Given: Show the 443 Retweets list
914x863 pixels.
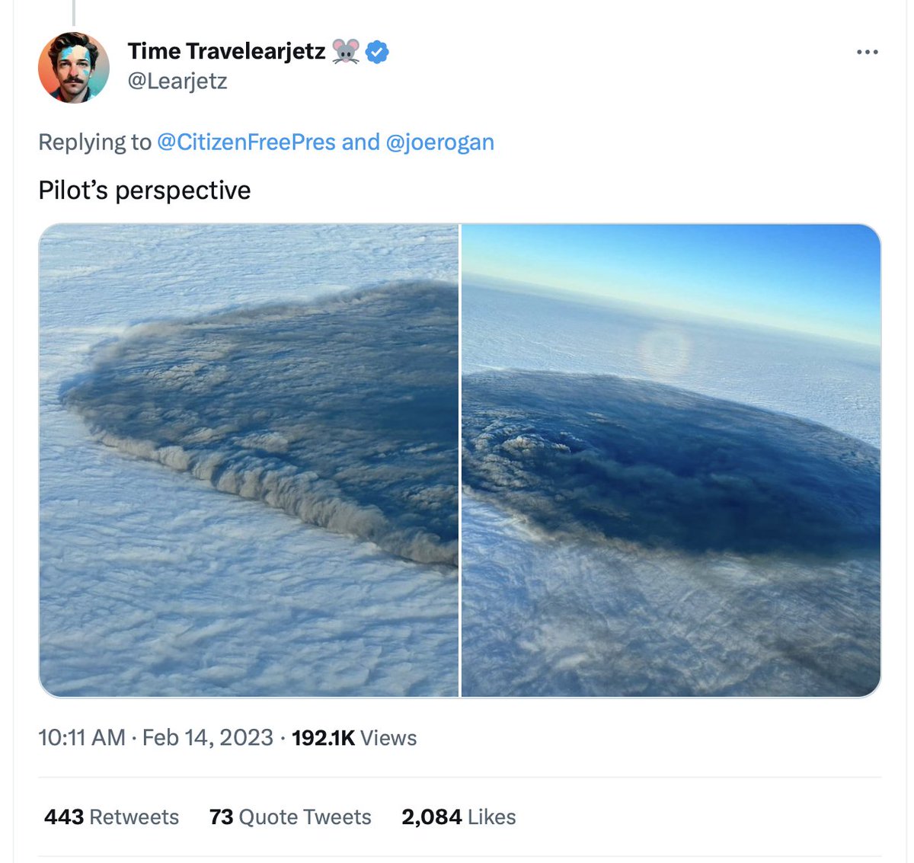Looking at the screenshot, I should 111,817.
